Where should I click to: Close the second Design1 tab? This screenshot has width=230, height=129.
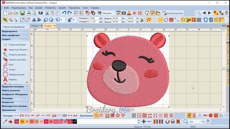55,26
